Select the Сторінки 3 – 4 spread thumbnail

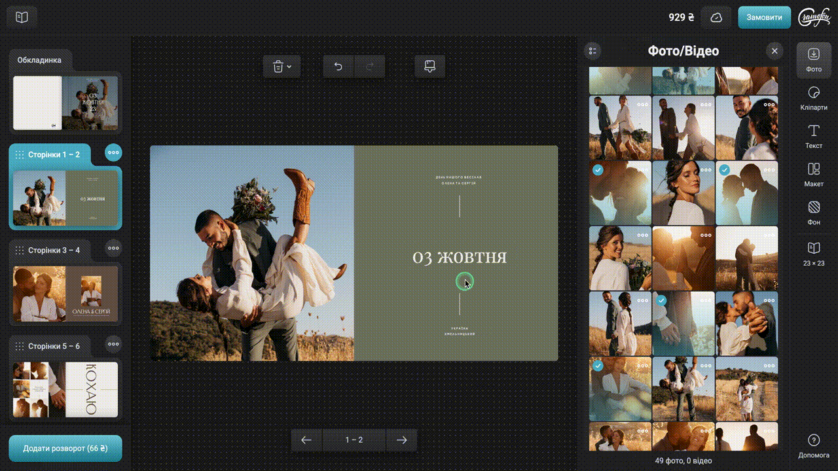click(x=65, y=293)
